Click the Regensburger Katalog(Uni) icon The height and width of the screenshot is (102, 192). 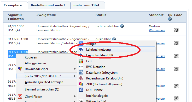pos(81,78)
